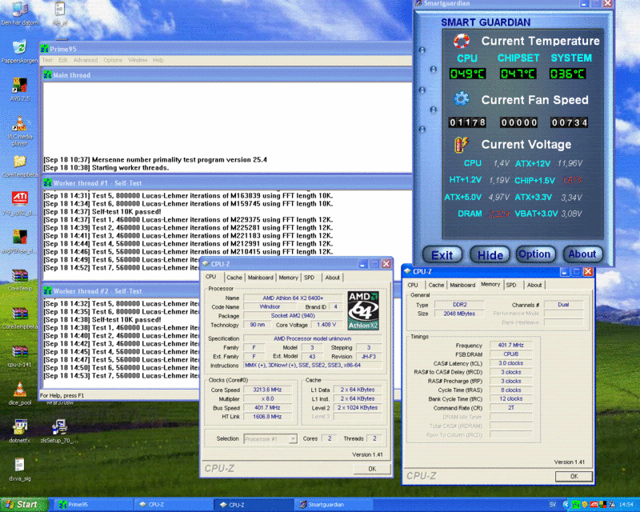The width and height of the screenshot is (640, 512).
Task: Switch to CPU tab in right CPU-Z
Action: coord(413,285)
